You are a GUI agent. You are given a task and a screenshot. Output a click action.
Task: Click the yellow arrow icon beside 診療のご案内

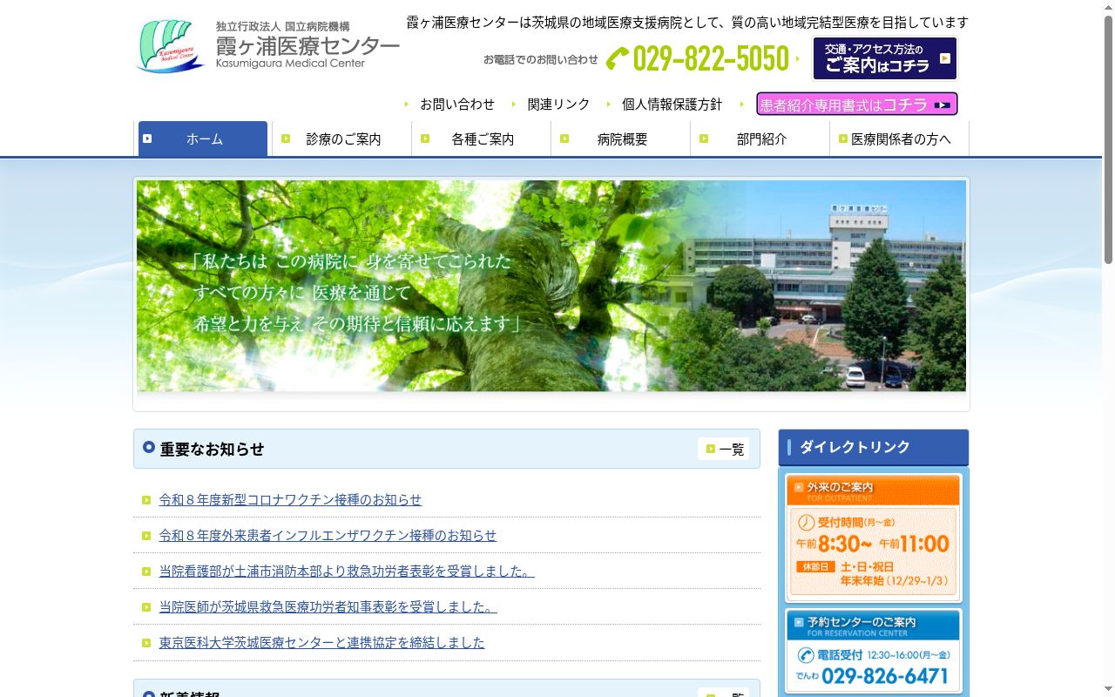[286, 139]
